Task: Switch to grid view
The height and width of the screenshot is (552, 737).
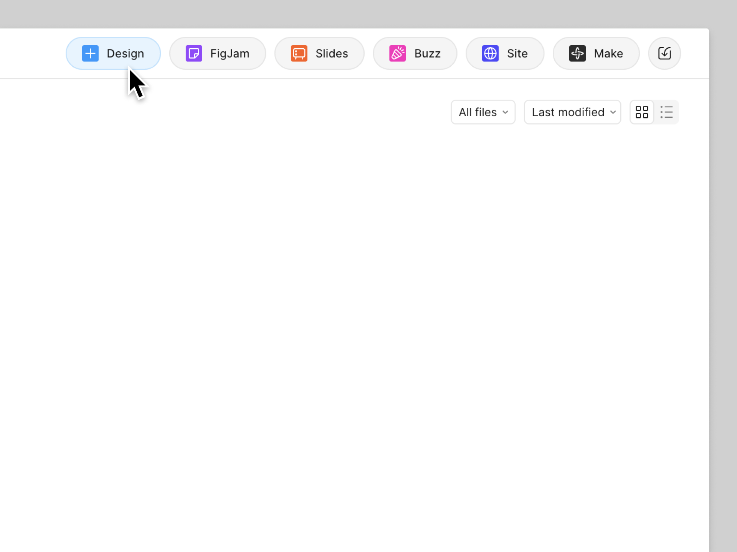Action: click(642, 112)
